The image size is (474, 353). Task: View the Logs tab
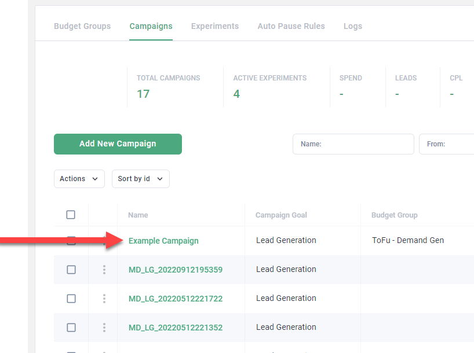click(x=352, y=26)
